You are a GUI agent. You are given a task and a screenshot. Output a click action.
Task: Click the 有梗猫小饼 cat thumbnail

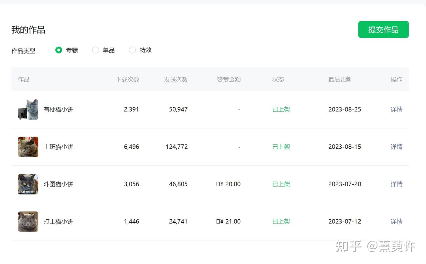(28, 109)
